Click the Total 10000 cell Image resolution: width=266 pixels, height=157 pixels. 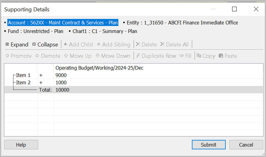click(x=158, y=90)
